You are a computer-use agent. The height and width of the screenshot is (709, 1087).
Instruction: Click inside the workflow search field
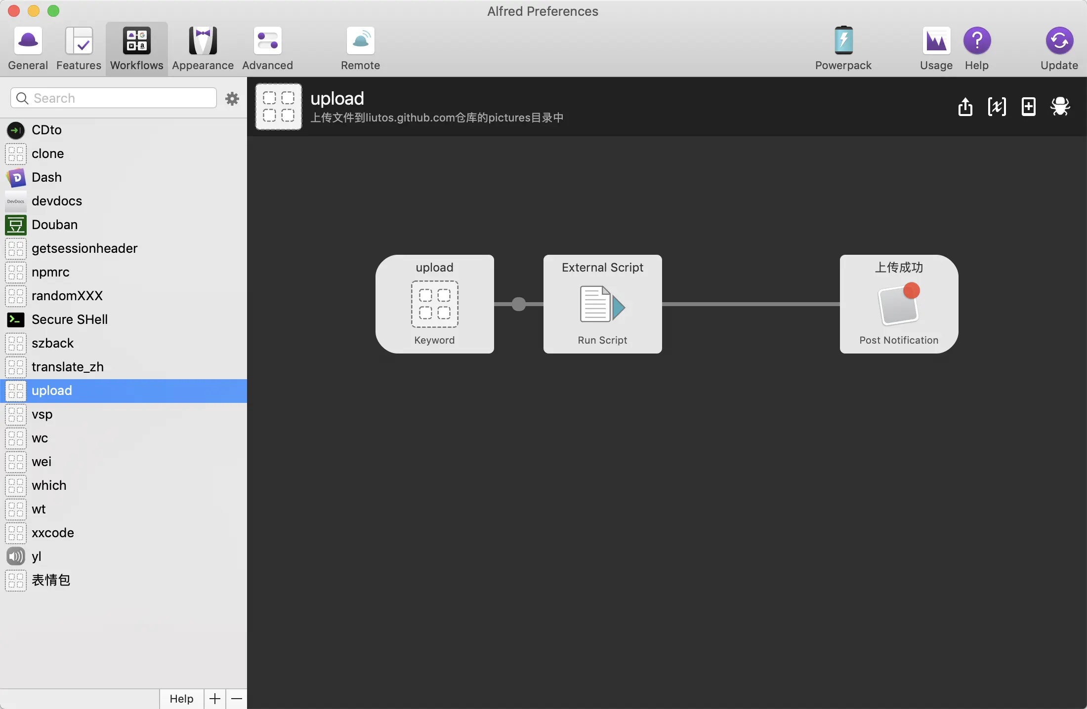(x=114, y=98)
